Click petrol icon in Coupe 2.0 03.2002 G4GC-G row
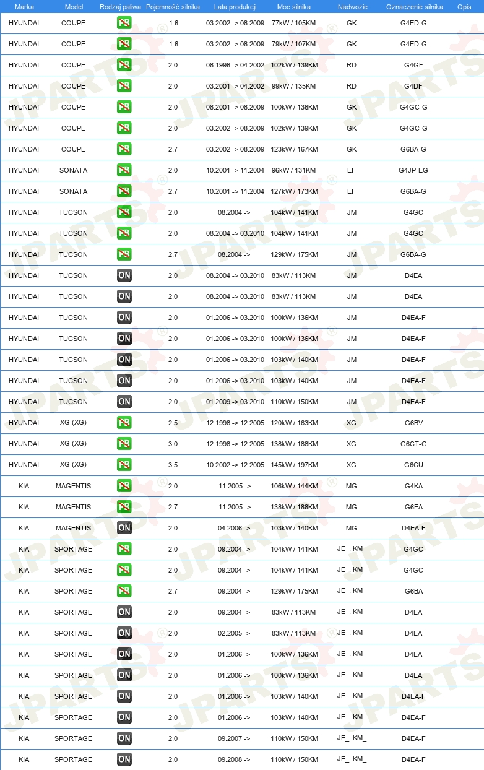Image resolution: width=484 pixels, height=770 pixels. tap(124, 128)
